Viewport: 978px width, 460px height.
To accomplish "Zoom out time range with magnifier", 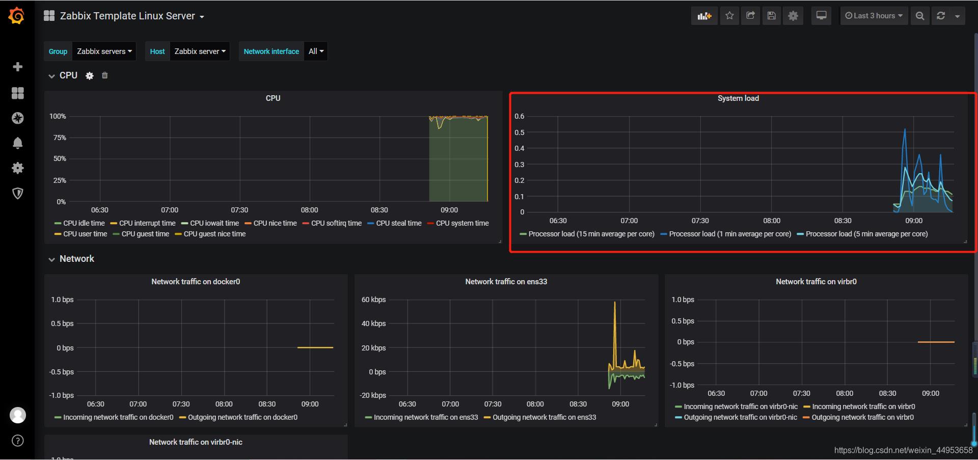I will click(920, 16).
